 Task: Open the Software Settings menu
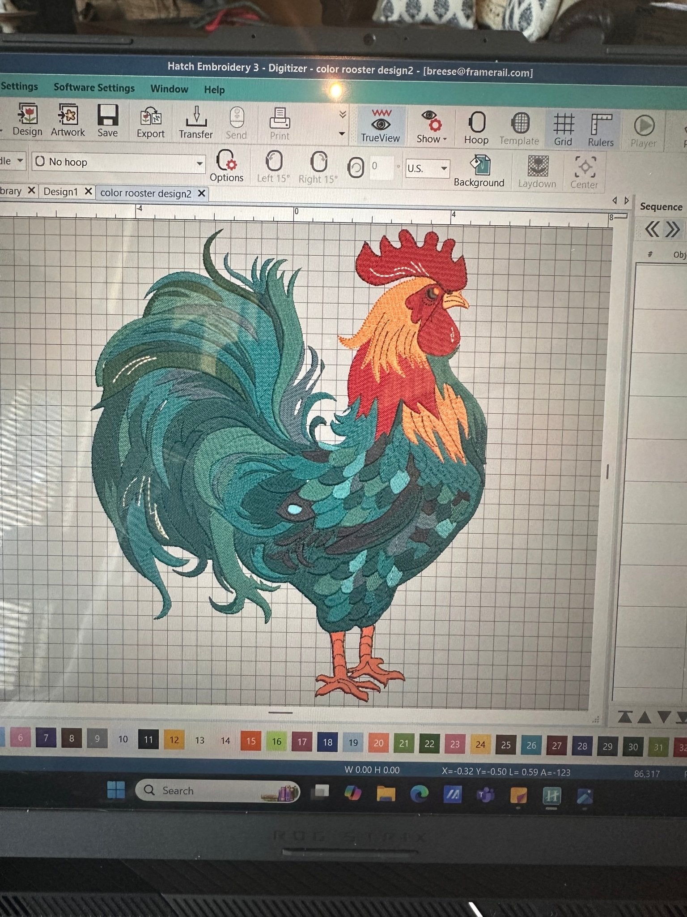coord(94,88)
